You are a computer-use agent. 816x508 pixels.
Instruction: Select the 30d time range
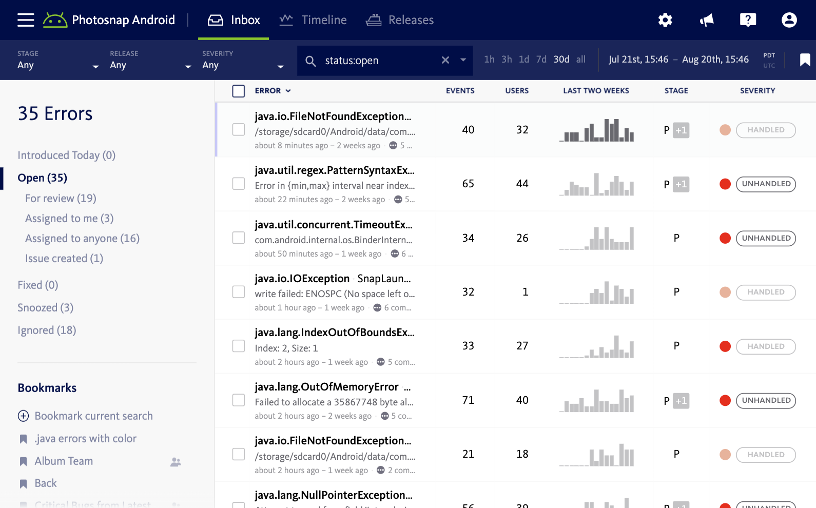pos(561,60)
